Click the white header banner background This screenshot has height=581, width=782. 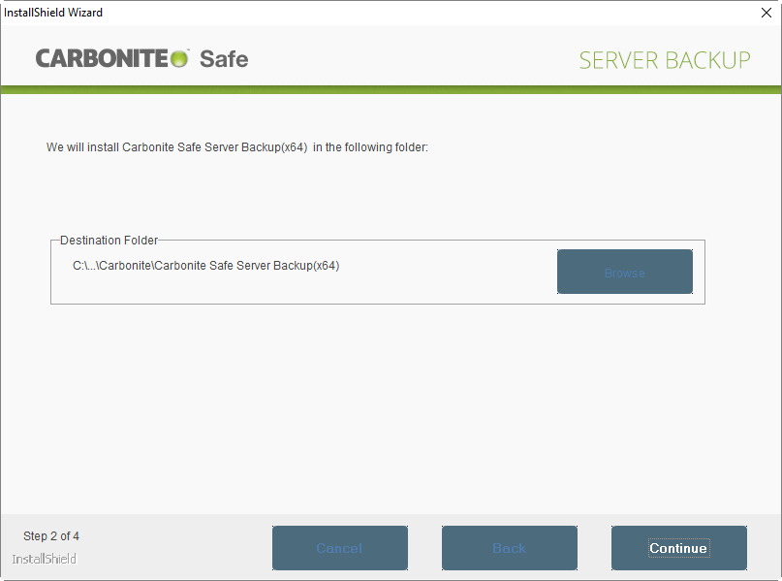tap(407, 58)
